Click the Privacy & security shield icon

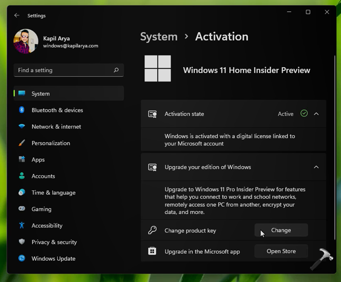click(22, 242)
